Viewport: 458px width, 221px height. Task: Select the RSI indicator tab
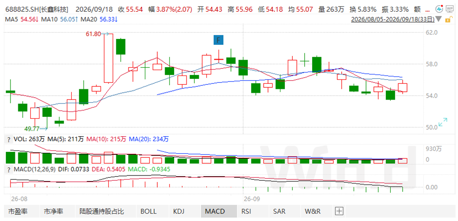coord(246,211)
